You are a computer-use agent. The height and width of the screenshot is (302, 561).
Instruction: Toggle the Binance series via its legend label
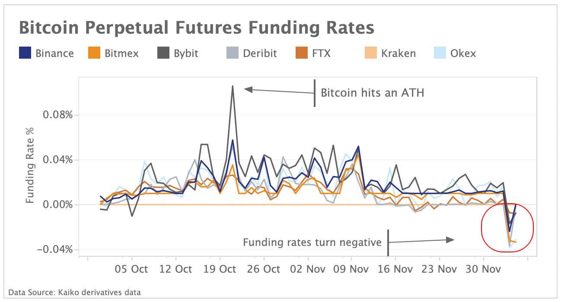pos(54,53)
